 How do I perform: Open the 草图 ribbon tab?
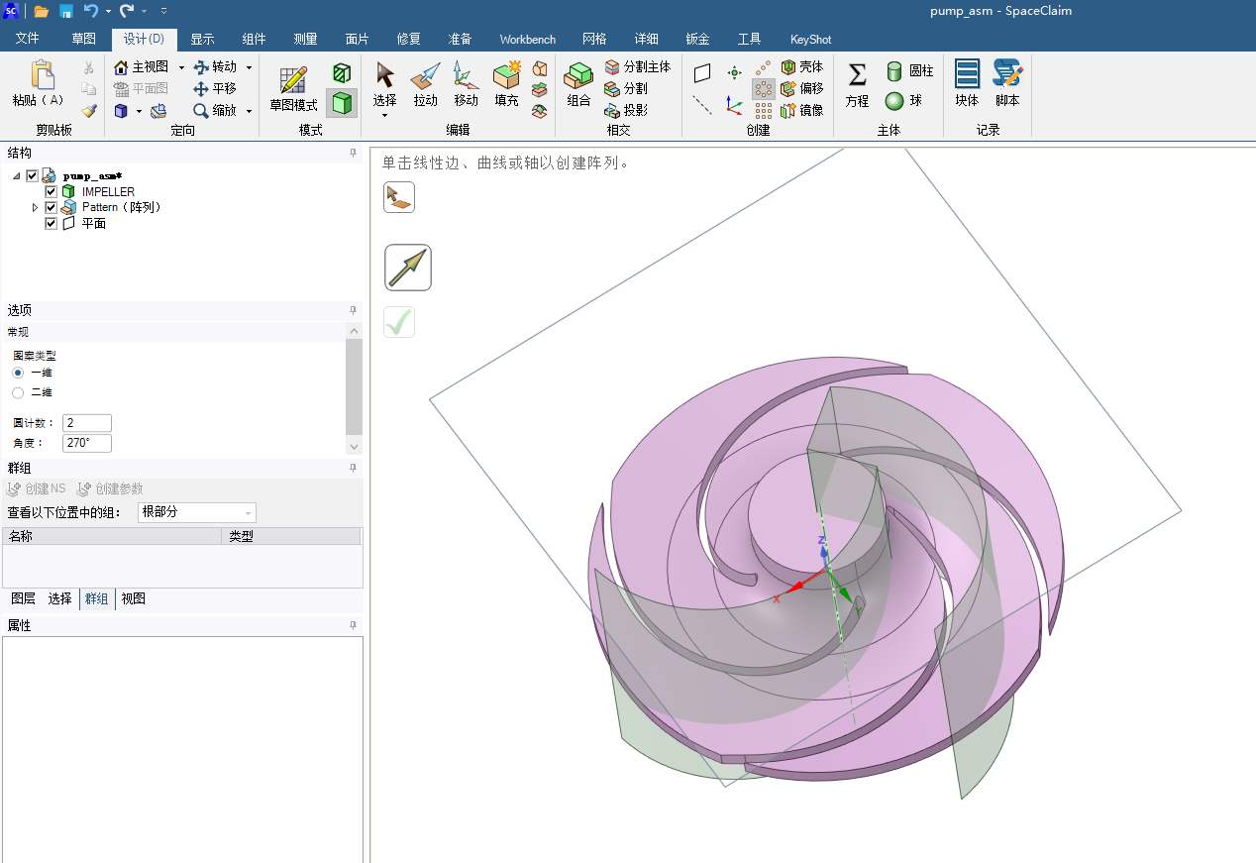tap(84, 39)
